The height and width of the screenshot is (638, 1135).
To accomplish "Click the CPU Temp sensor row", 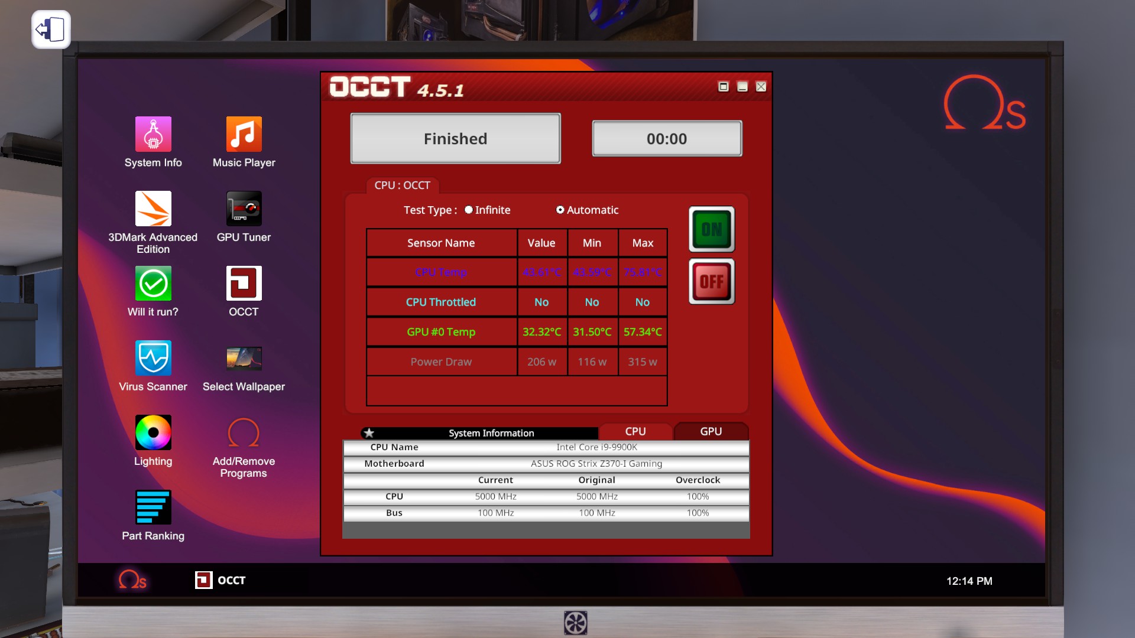I will pos(517,272).
